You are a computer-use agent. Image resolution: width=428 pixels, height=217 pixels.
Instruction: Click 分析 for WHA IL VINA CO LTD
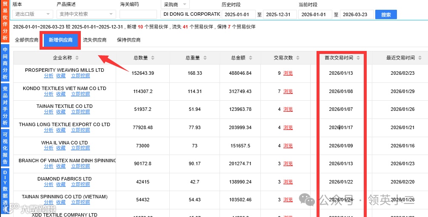click(49, 148)
